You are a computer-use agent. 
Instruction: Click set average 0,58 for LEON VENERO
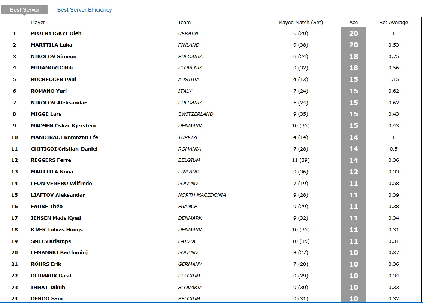[394, 184]
